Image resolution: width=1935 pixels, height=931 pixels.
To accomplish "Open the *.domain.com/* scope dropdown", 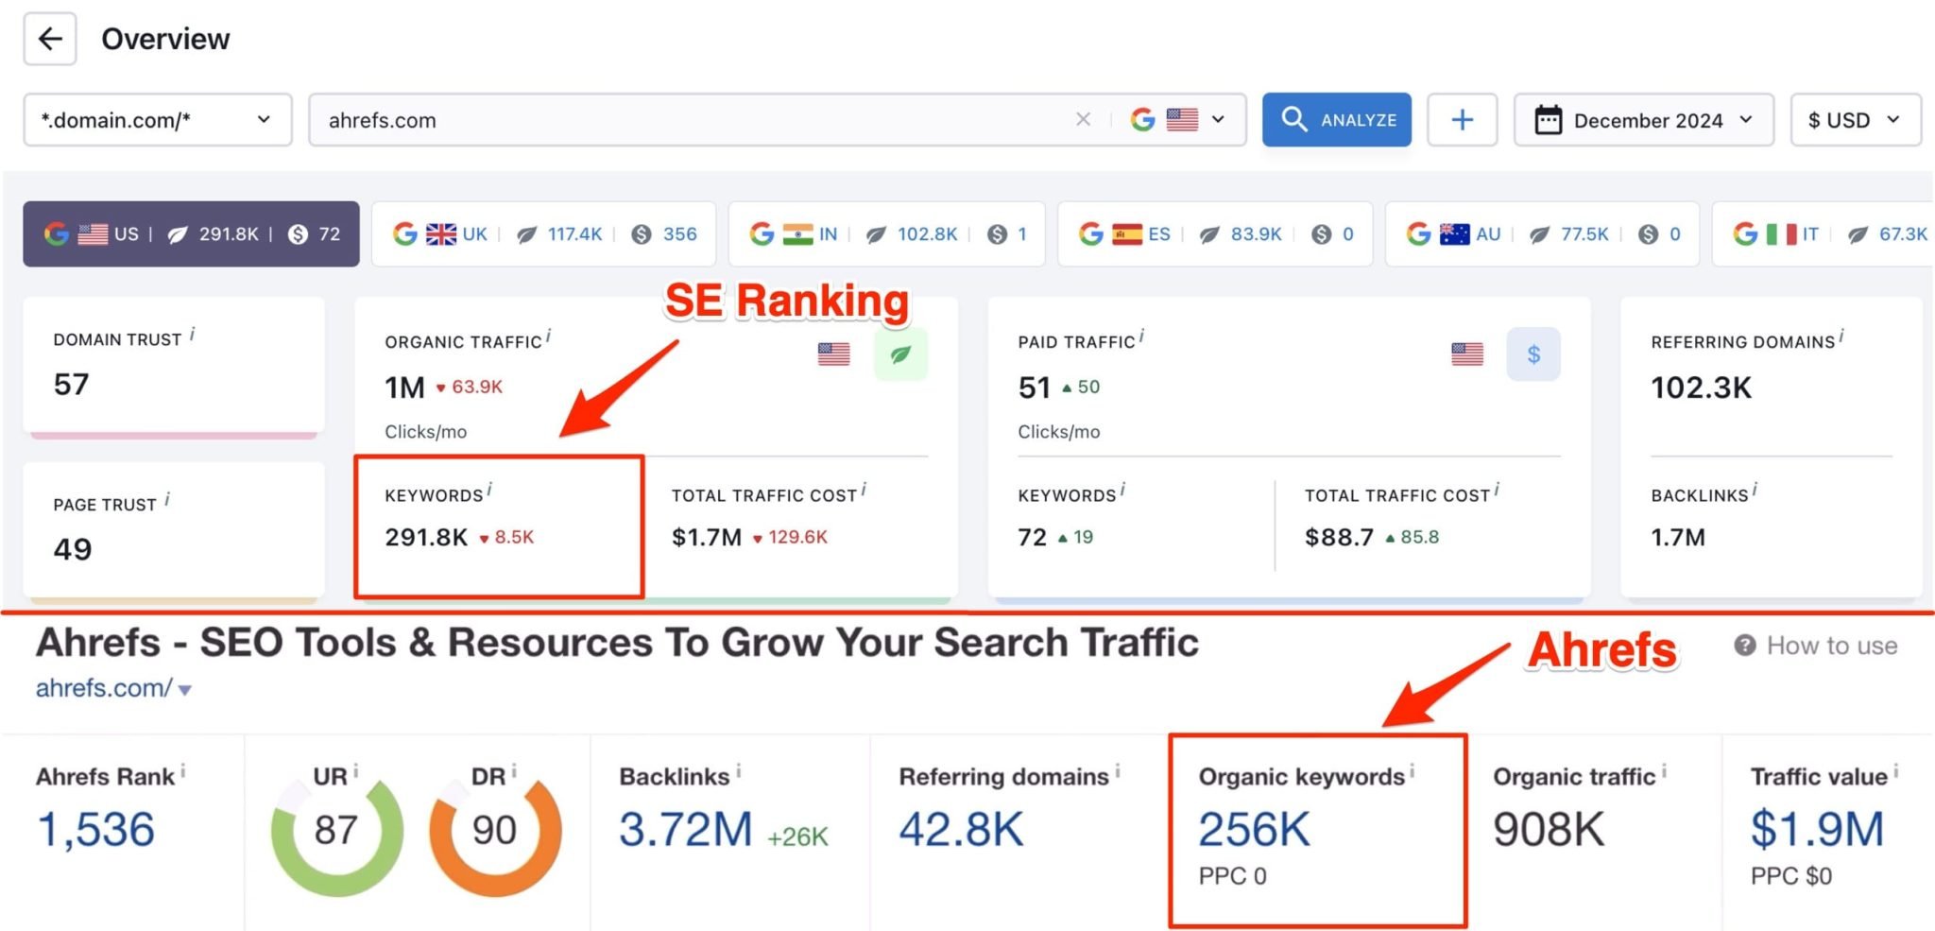I will (158, 120).
